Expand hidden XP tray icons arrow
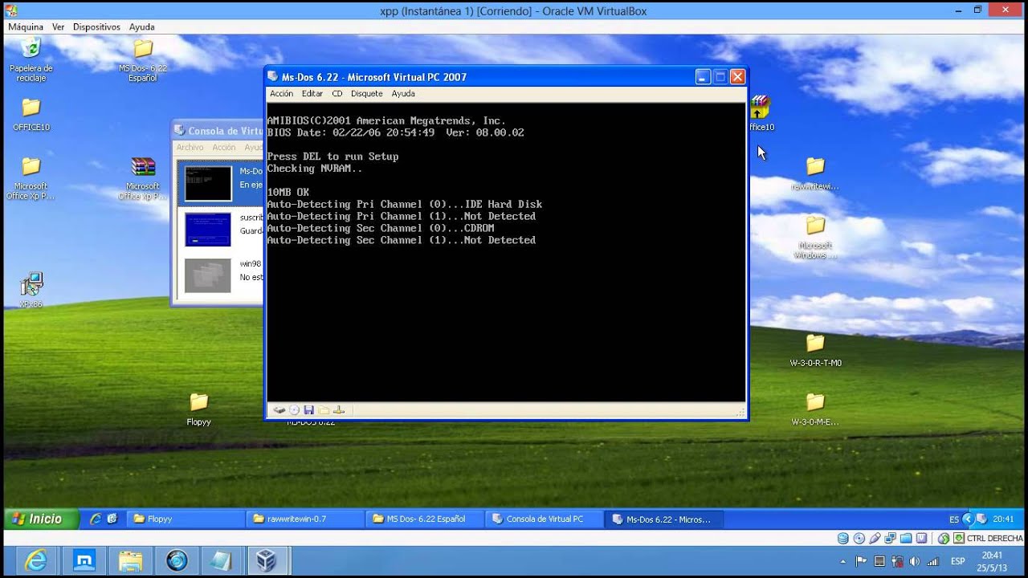1028x578 pixels. [x=968, y=519]
